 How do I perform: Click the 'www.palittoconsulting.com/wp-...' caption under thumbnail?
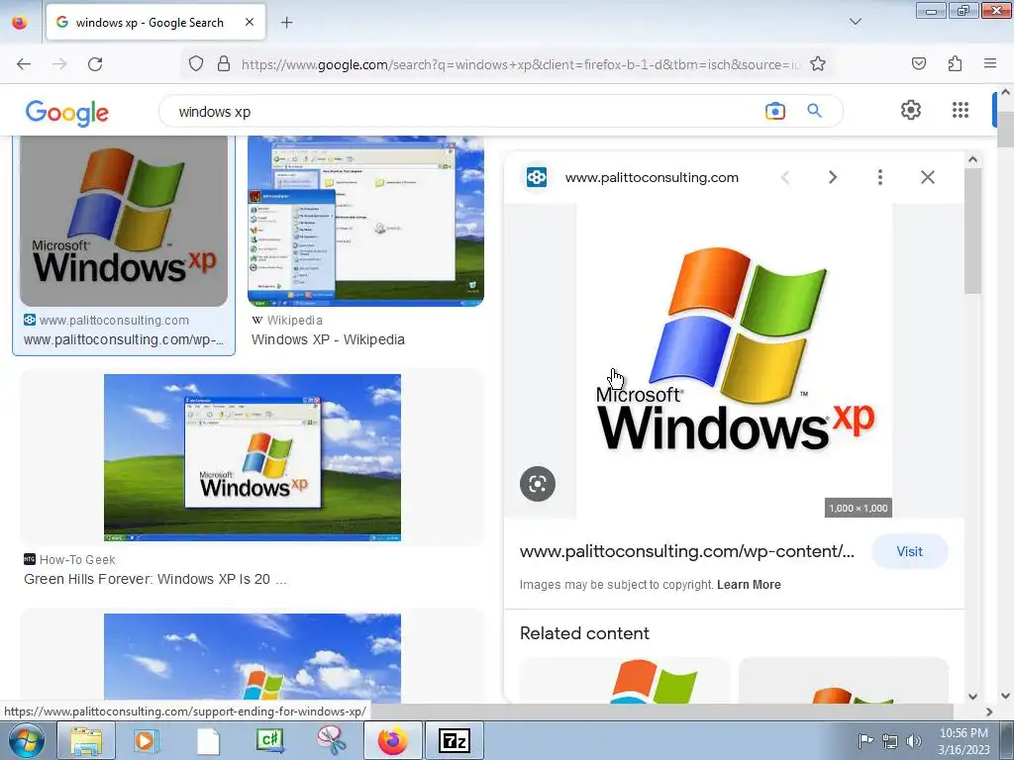124,340
